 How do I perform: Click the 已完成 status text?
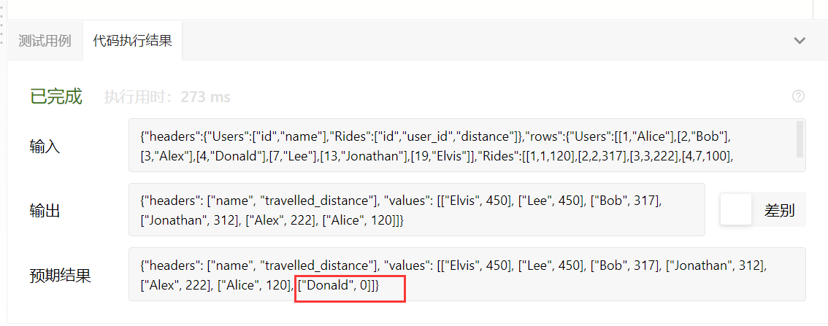56,96
